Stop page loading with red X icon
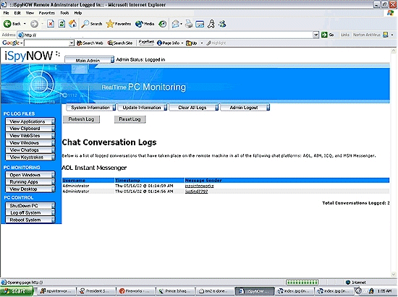This screenshot has height=297, width=398. click(x=51, y=24)
